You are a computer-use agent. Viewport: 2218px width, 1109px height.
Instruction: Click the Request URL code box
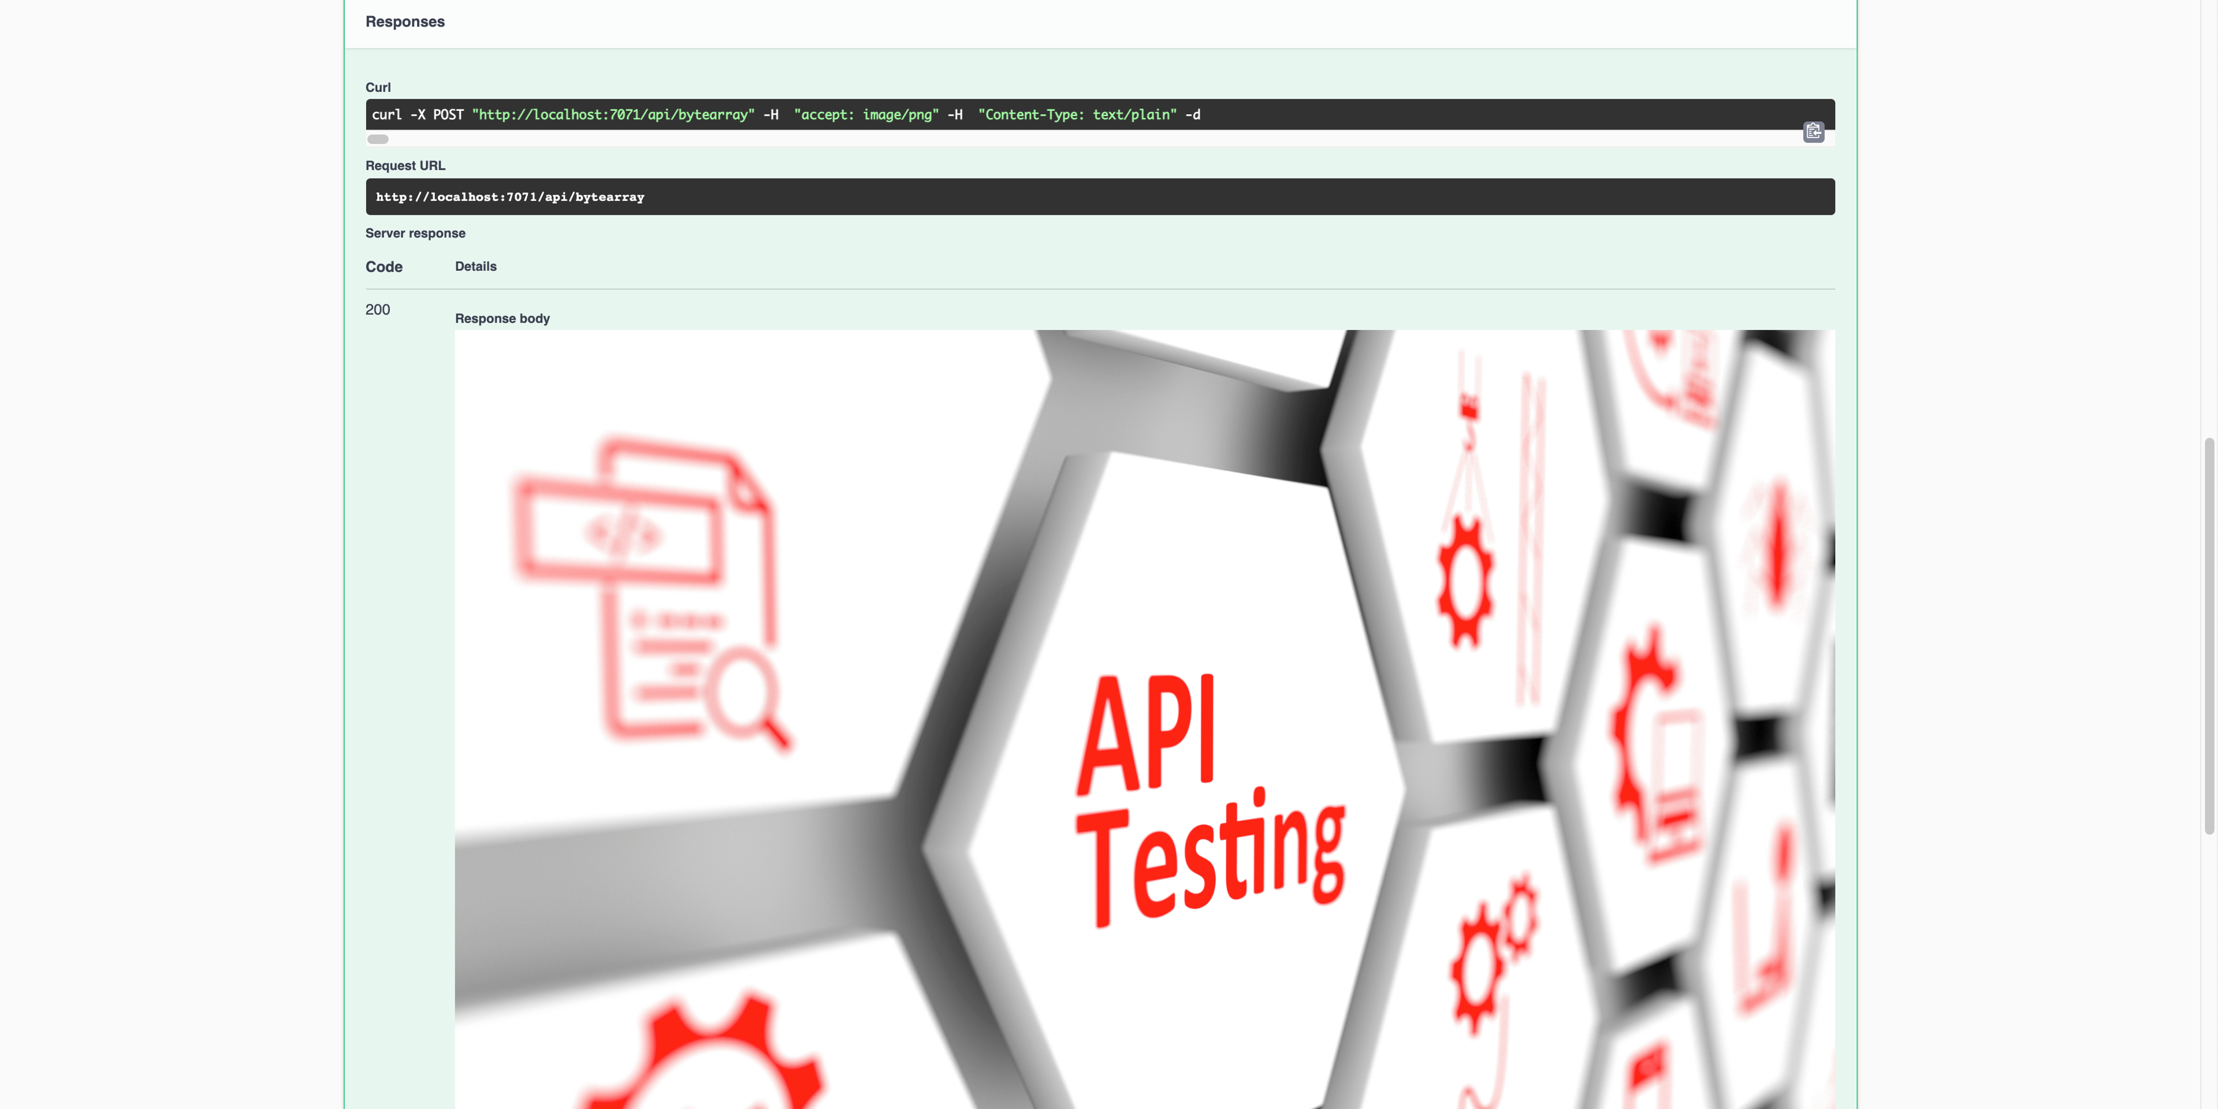point(1100,197)
